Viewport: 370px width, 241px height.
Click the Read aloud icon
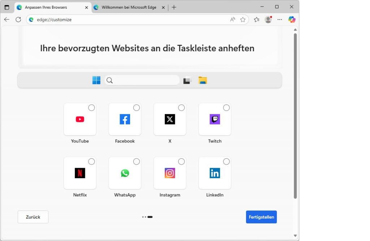(x=233, y=19)
